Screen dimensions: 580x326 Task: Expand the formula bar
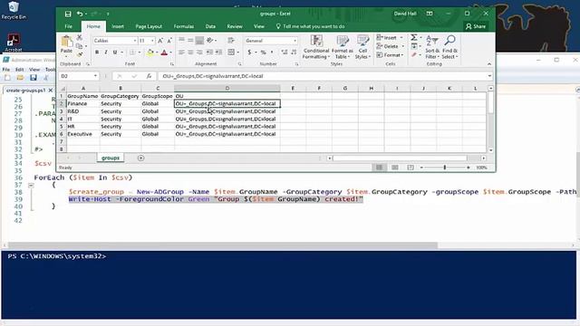[x=489, y=76]
